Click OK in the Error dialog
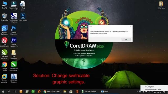Viewport: 168px width, 94px height. pos(126,39)
